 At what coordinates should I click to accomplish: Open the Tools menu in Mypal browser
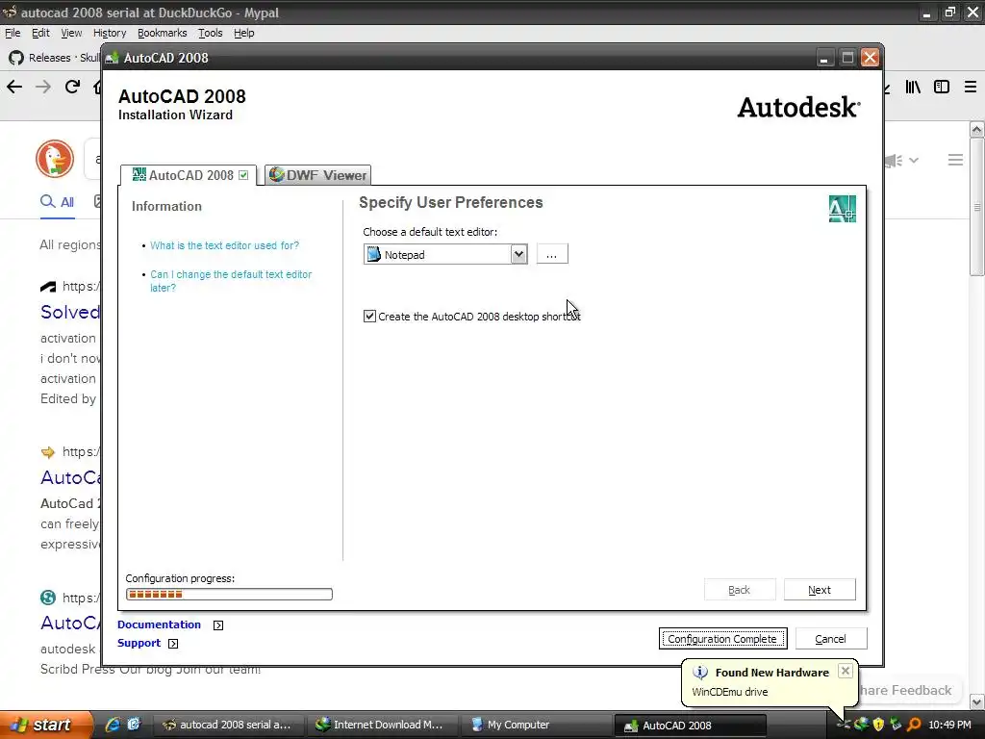(210, 33)
